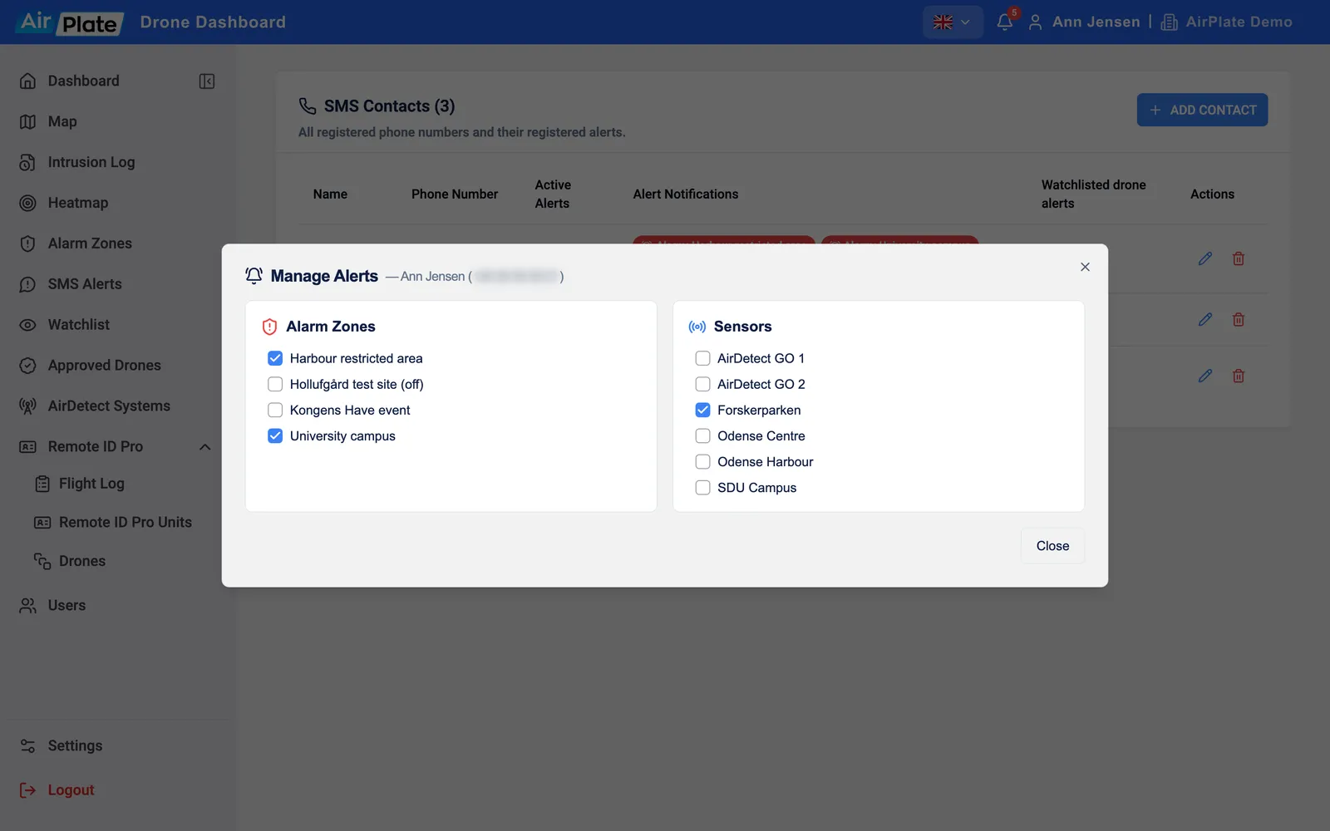Enable Kongens Have event checkbox
Image resolution: width=1330 pixels, height=831 pixels.
(x=275, y=410)
